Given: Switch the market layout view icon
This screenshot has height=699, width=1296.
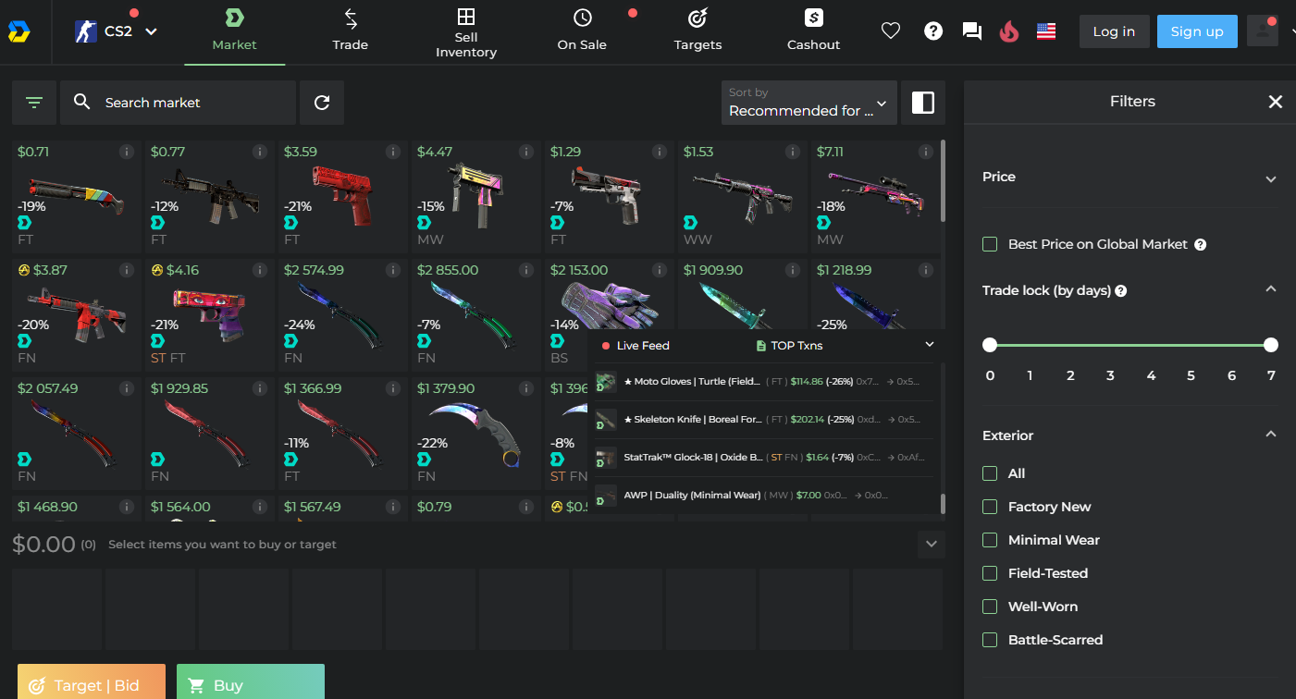Looking at the screenshot, I should (x=922, y=103).
